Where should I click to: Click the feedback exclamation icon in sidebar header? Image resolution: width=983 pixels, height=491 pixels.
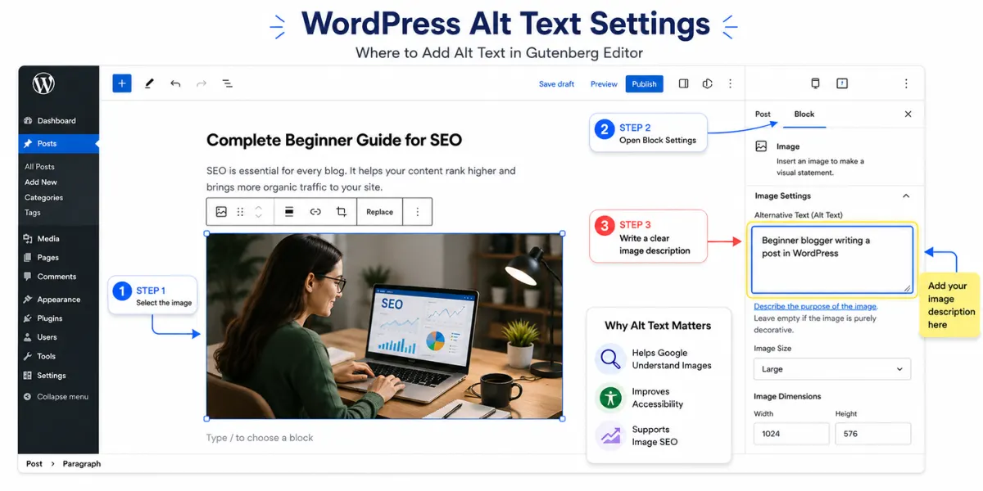[x=842, y=83]
